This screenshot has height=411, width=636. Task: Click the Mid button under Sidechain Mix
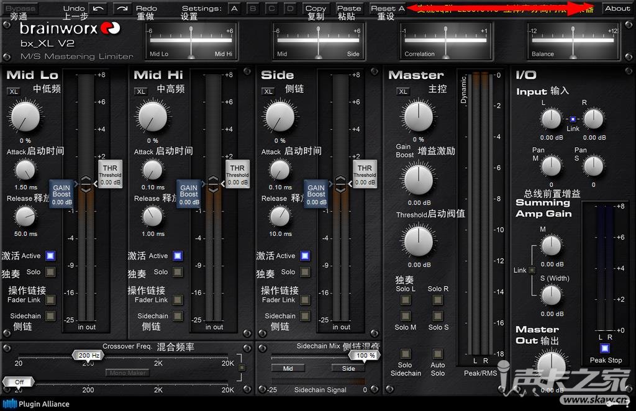288,368
